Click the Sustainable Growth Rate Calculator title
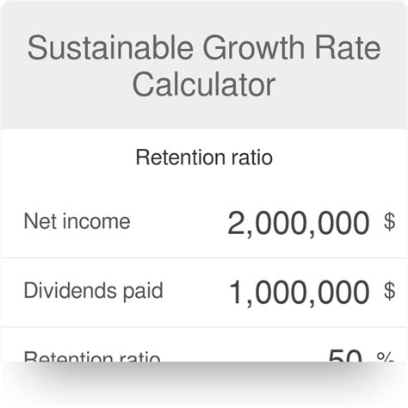 coord(204,66)
